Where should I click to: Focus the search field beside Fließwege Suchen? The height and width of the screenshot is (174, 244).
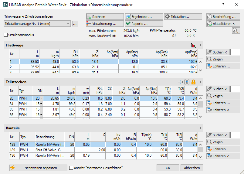click(x=235, y=52)
